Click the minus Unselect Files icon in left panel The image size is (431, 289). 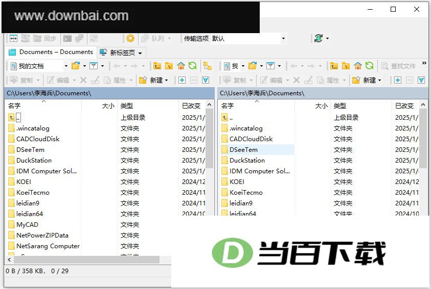click(x=194, y=80)
